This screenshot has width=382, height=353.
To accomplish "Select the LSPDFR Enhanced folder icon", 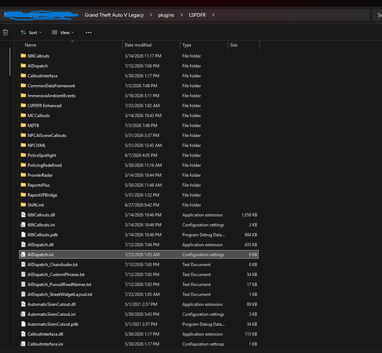I will pyautogui.click(x=23, y=105).
